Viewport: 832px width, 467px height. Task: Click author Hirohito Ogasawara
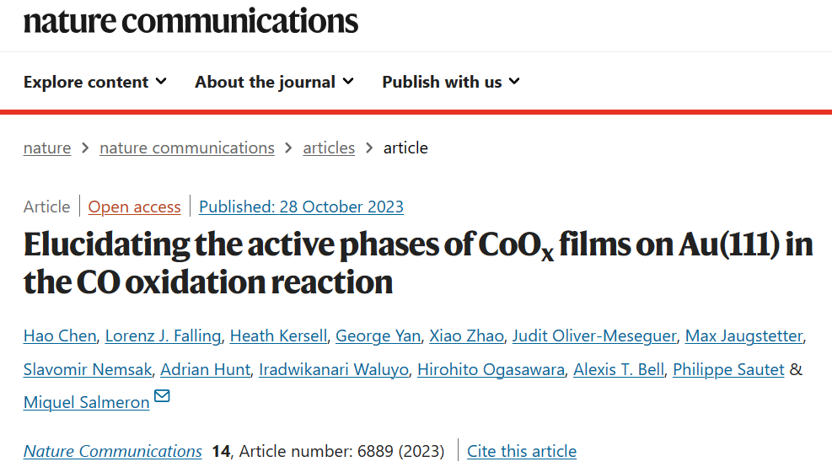tap(491, 369)
